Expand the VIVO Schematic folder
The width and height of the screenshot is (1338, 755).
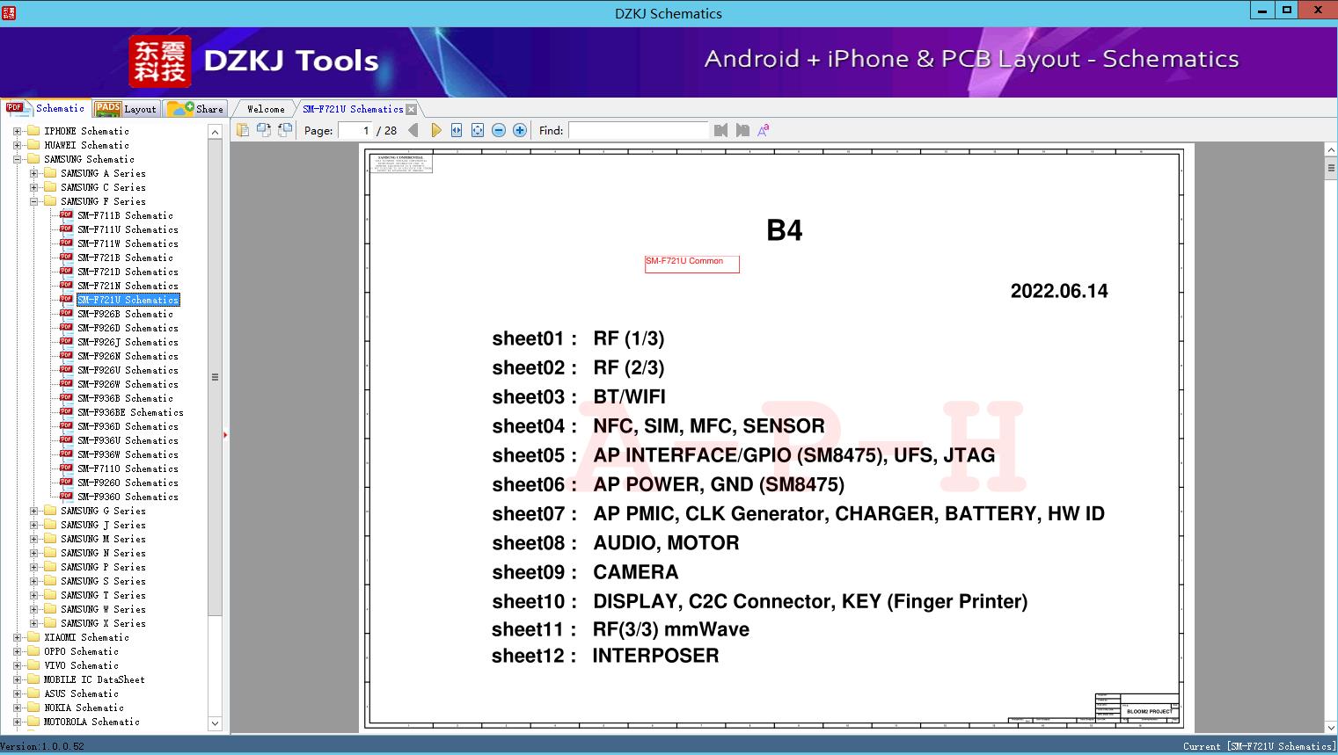point(17,665)
